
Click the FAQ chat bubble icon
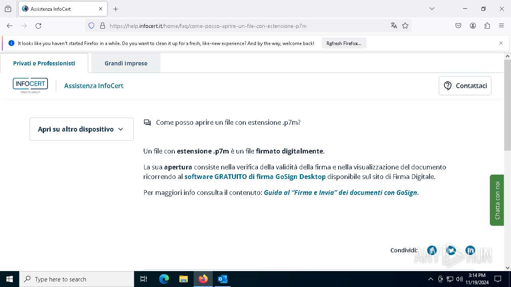click(147, 123)
